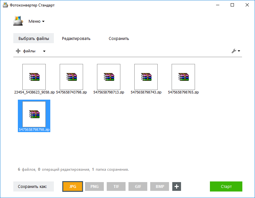Switch to Редактировать tab
This screenshot has height=198, width=255.
76,39
